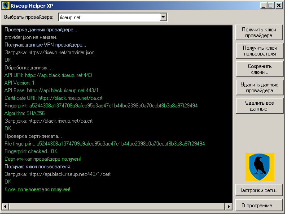
Task: Click the OK line below ca.crt download
Action: pyautogui.click(x=8, y=128)
